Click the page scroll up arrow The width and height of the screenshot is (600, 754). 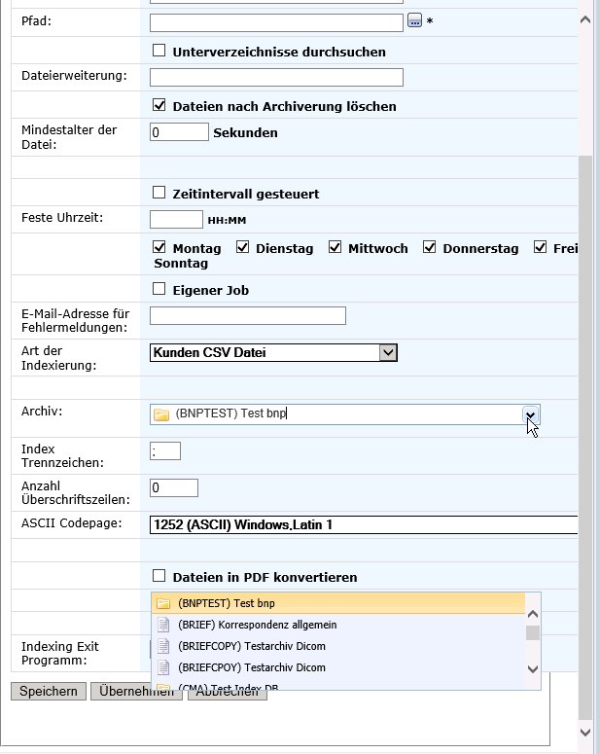[x=585, y=19]
